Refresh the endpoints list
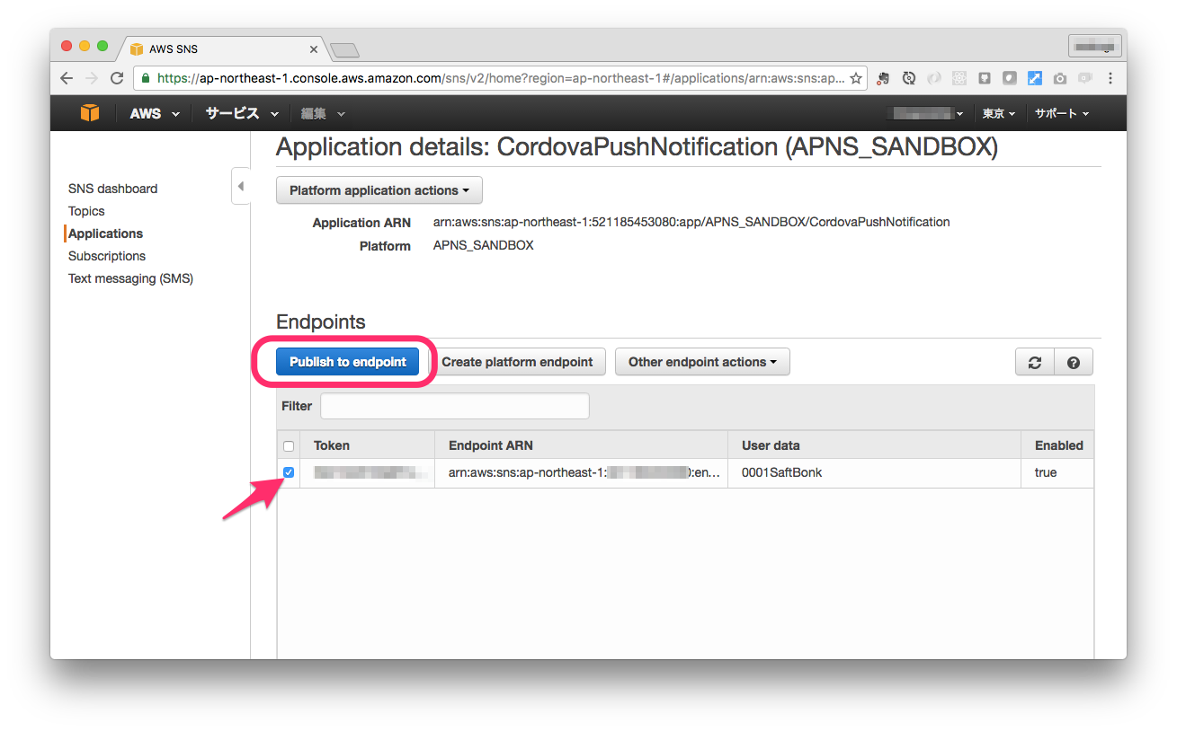This screenshot has height=731, width=1177. tap(1035, 362)
